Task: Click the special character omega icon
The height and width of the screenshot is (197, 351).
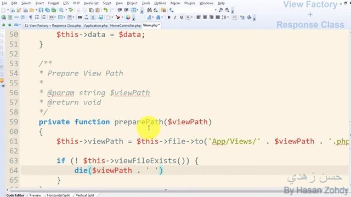Action: [93, 18]
